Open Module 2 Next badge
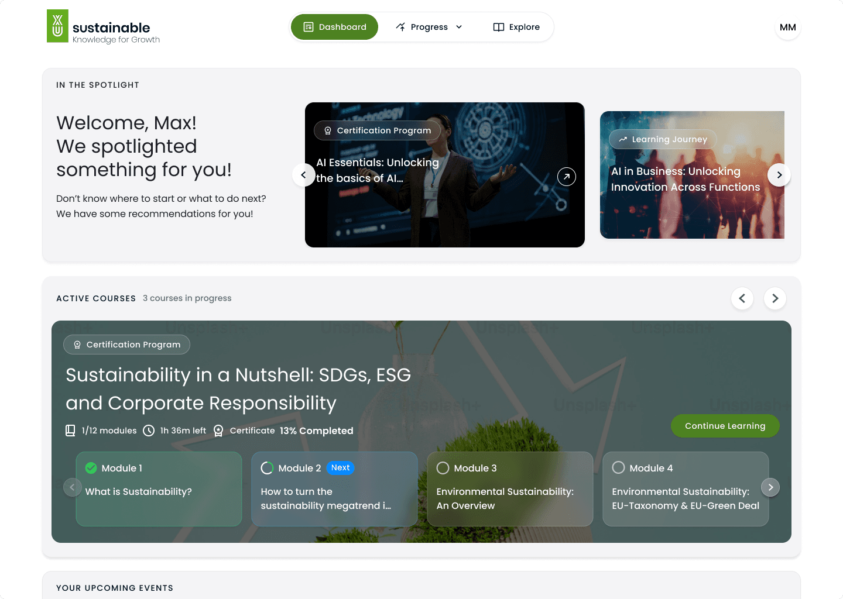843x599 pixels. pyautogui.click(x=340, y=468)
